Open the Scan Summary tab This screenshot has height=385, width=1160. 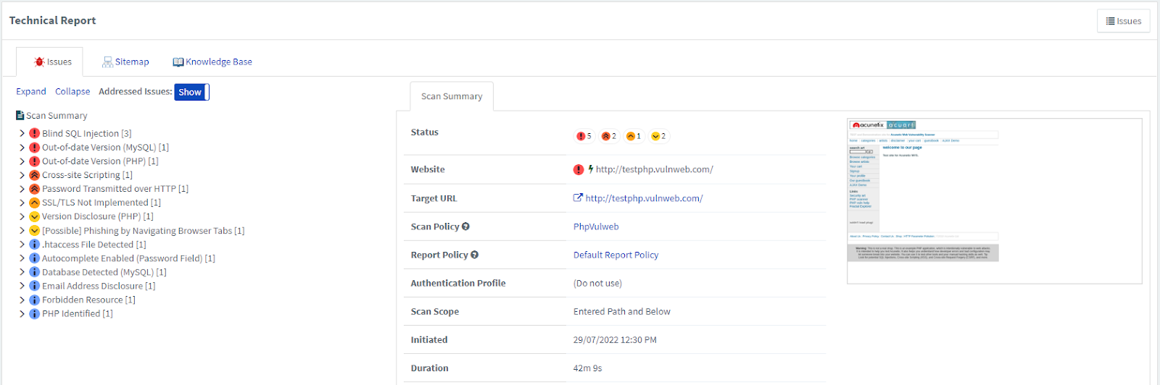(x=452, y=96)
